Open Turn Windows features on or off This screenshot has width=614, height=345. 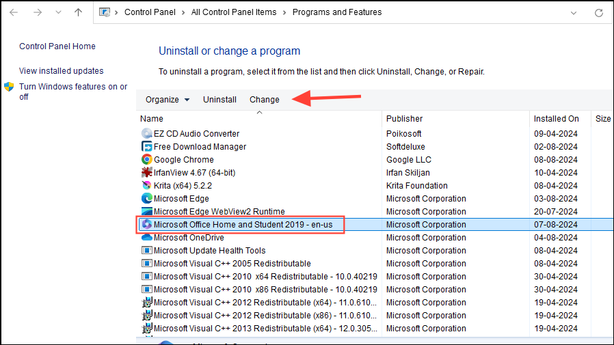point(73,92)
